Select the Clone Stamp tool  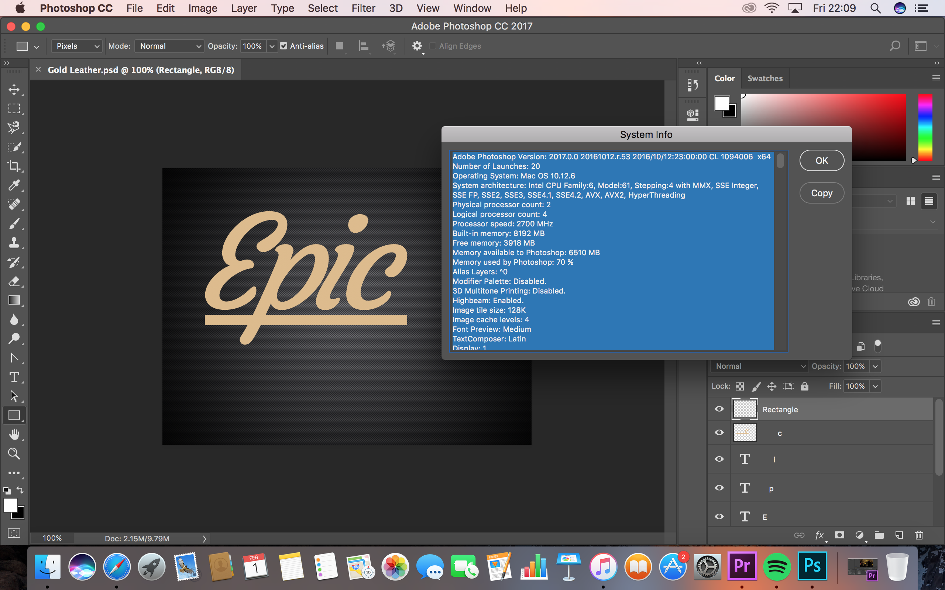pos(14,243)
